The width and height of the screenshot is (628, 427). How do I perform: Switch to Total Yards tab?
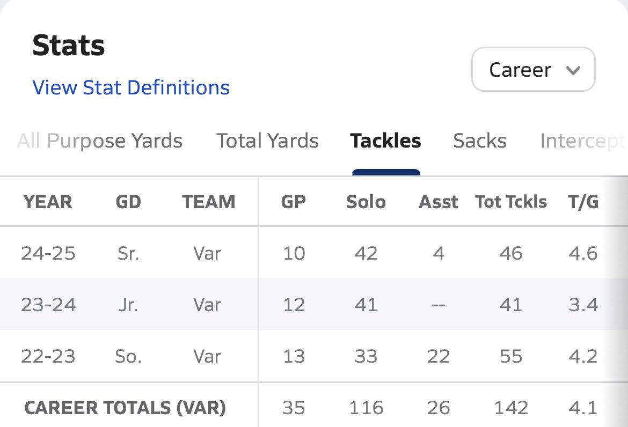(x=267, y=141)
